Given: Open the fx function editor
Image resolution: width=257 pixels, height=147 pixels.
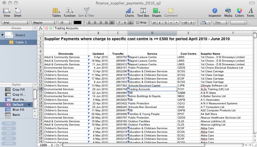Looking at the screenshot, I should click(41, 28).
